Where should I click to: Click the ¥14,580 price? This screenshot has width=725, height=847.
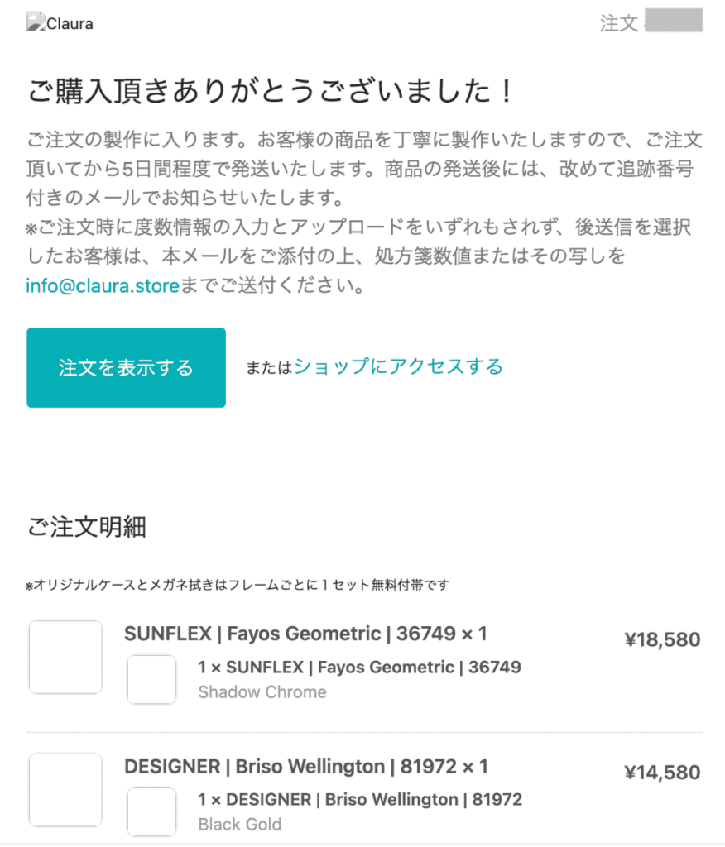(x=661, y=773)
